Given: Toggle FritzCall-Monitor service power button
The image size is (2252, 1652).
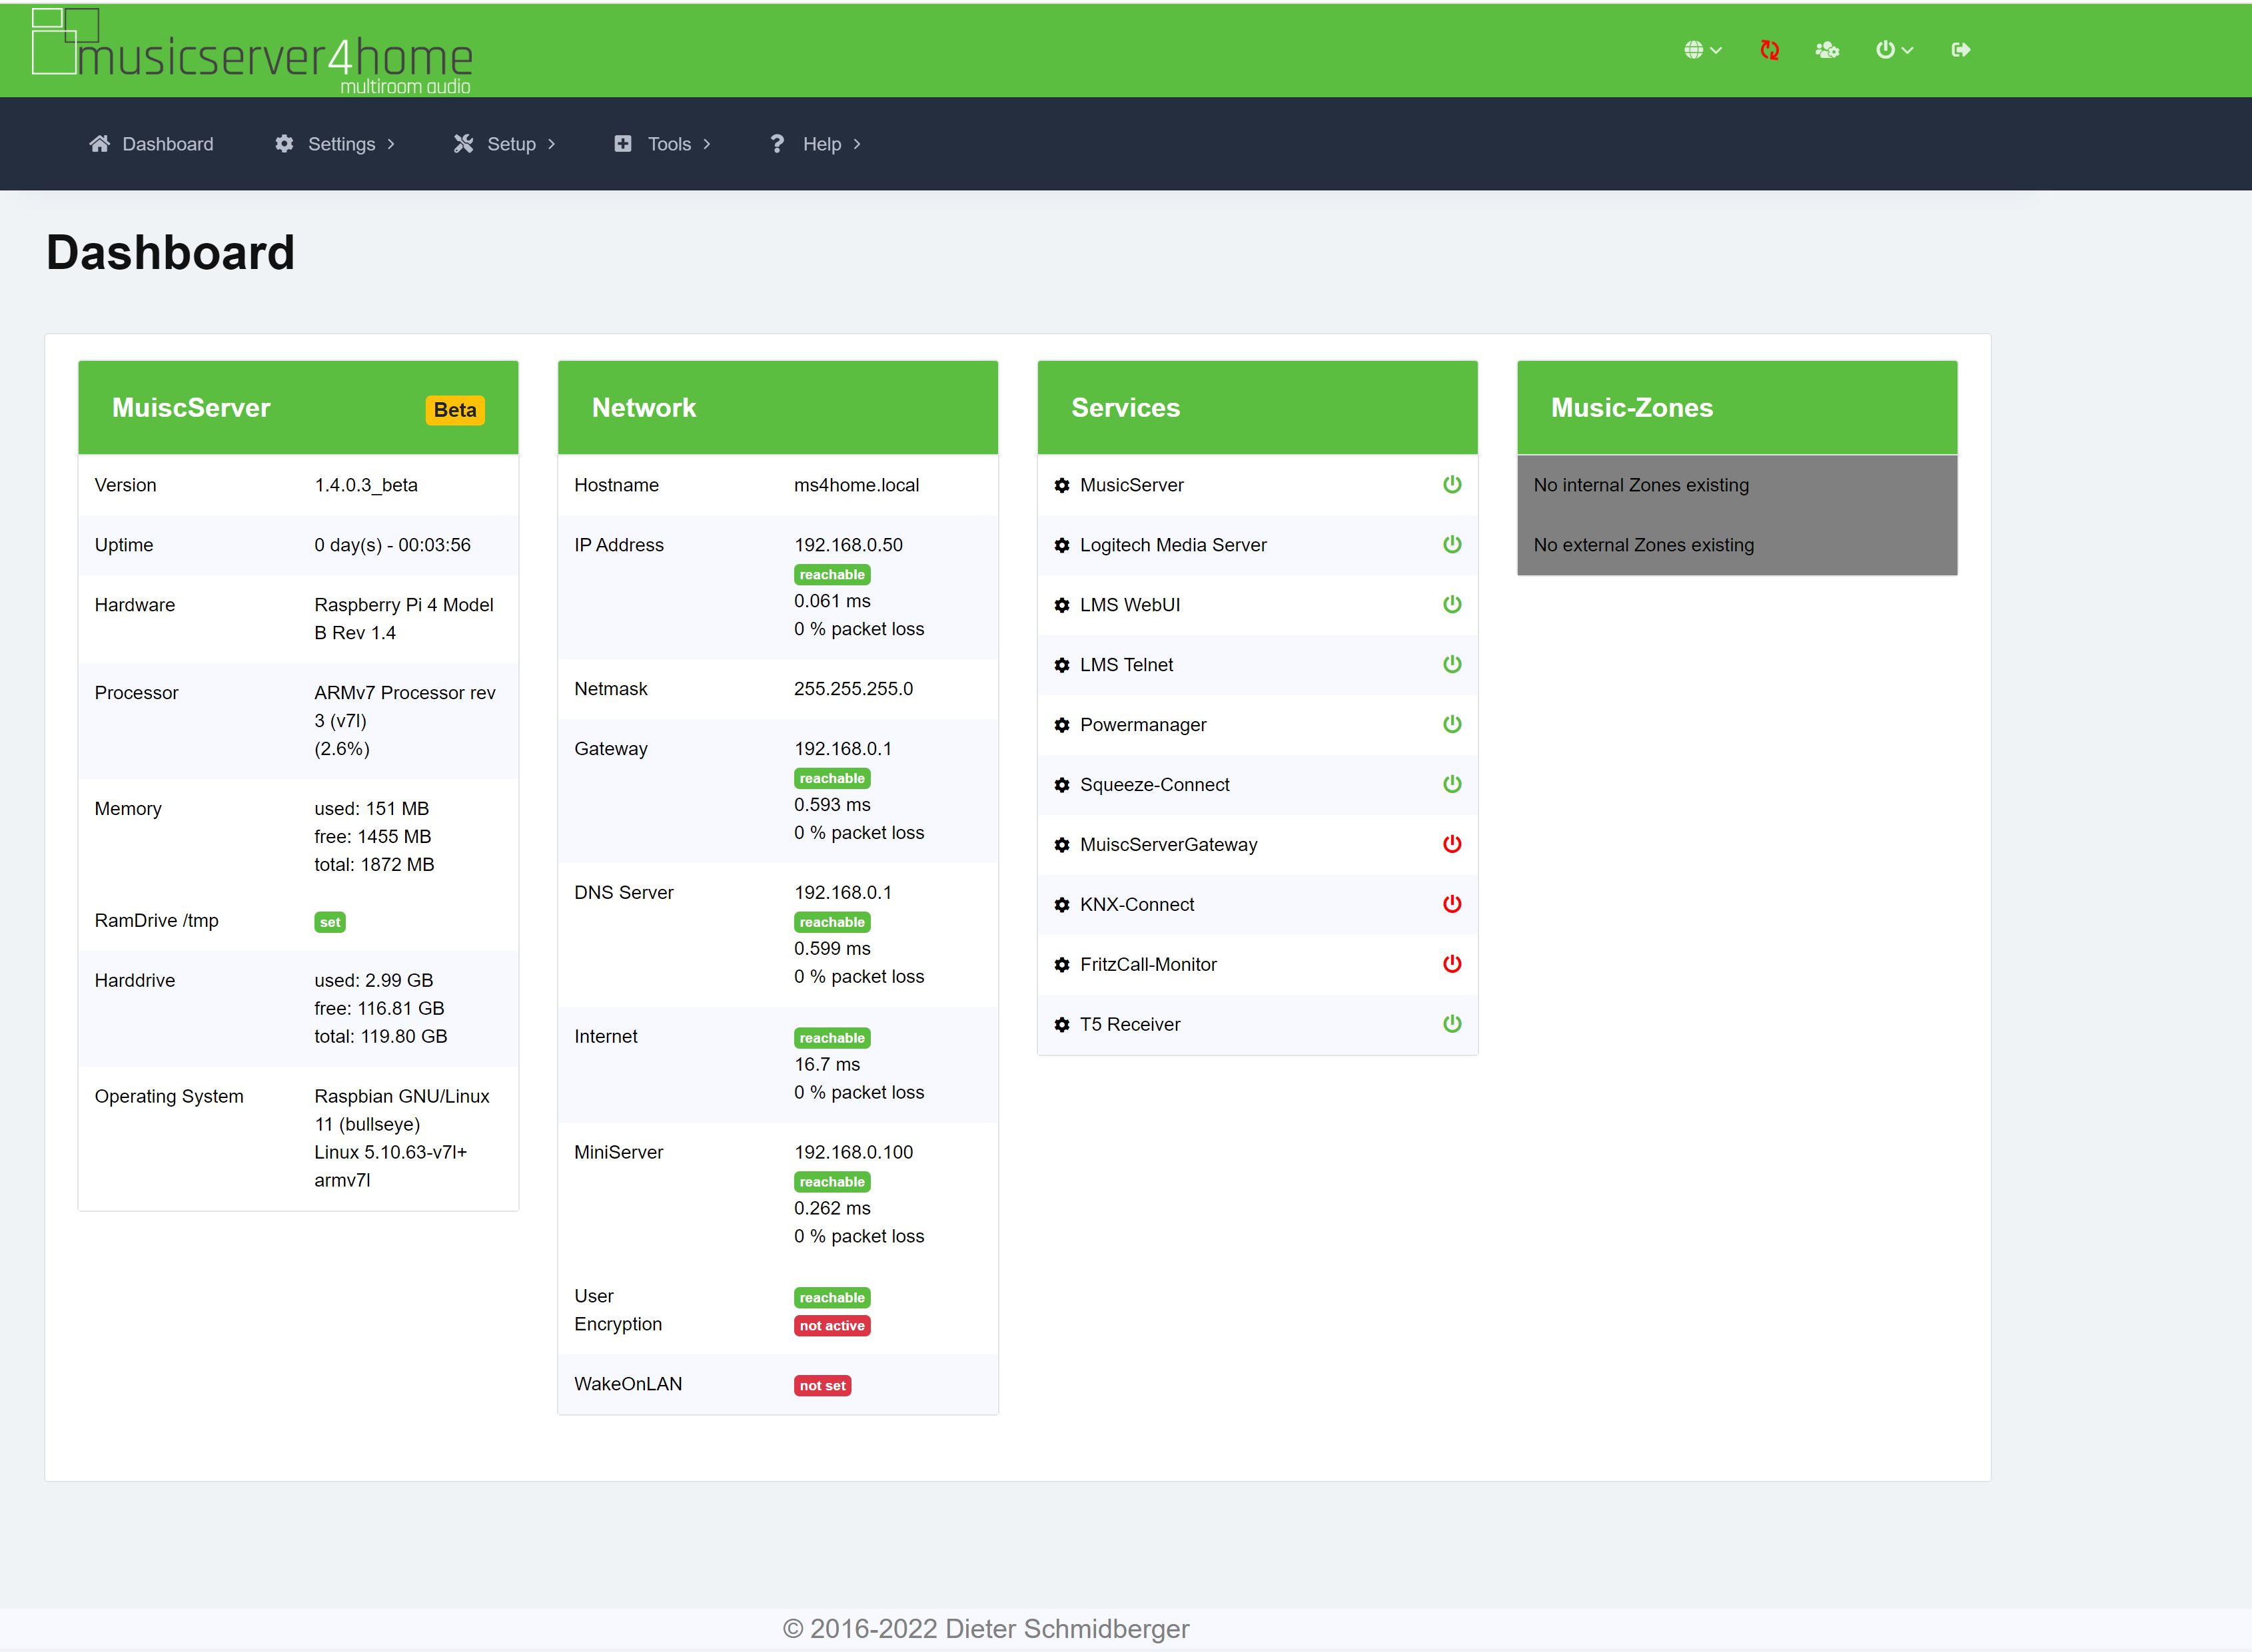Looking at the screenshot, I should (1452, 964).
